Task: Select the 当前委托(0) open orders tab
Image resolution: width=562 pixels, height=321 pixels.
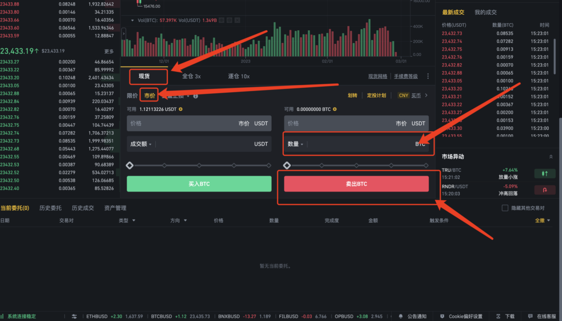Action: pyautogui.click(x=15, y=208)
